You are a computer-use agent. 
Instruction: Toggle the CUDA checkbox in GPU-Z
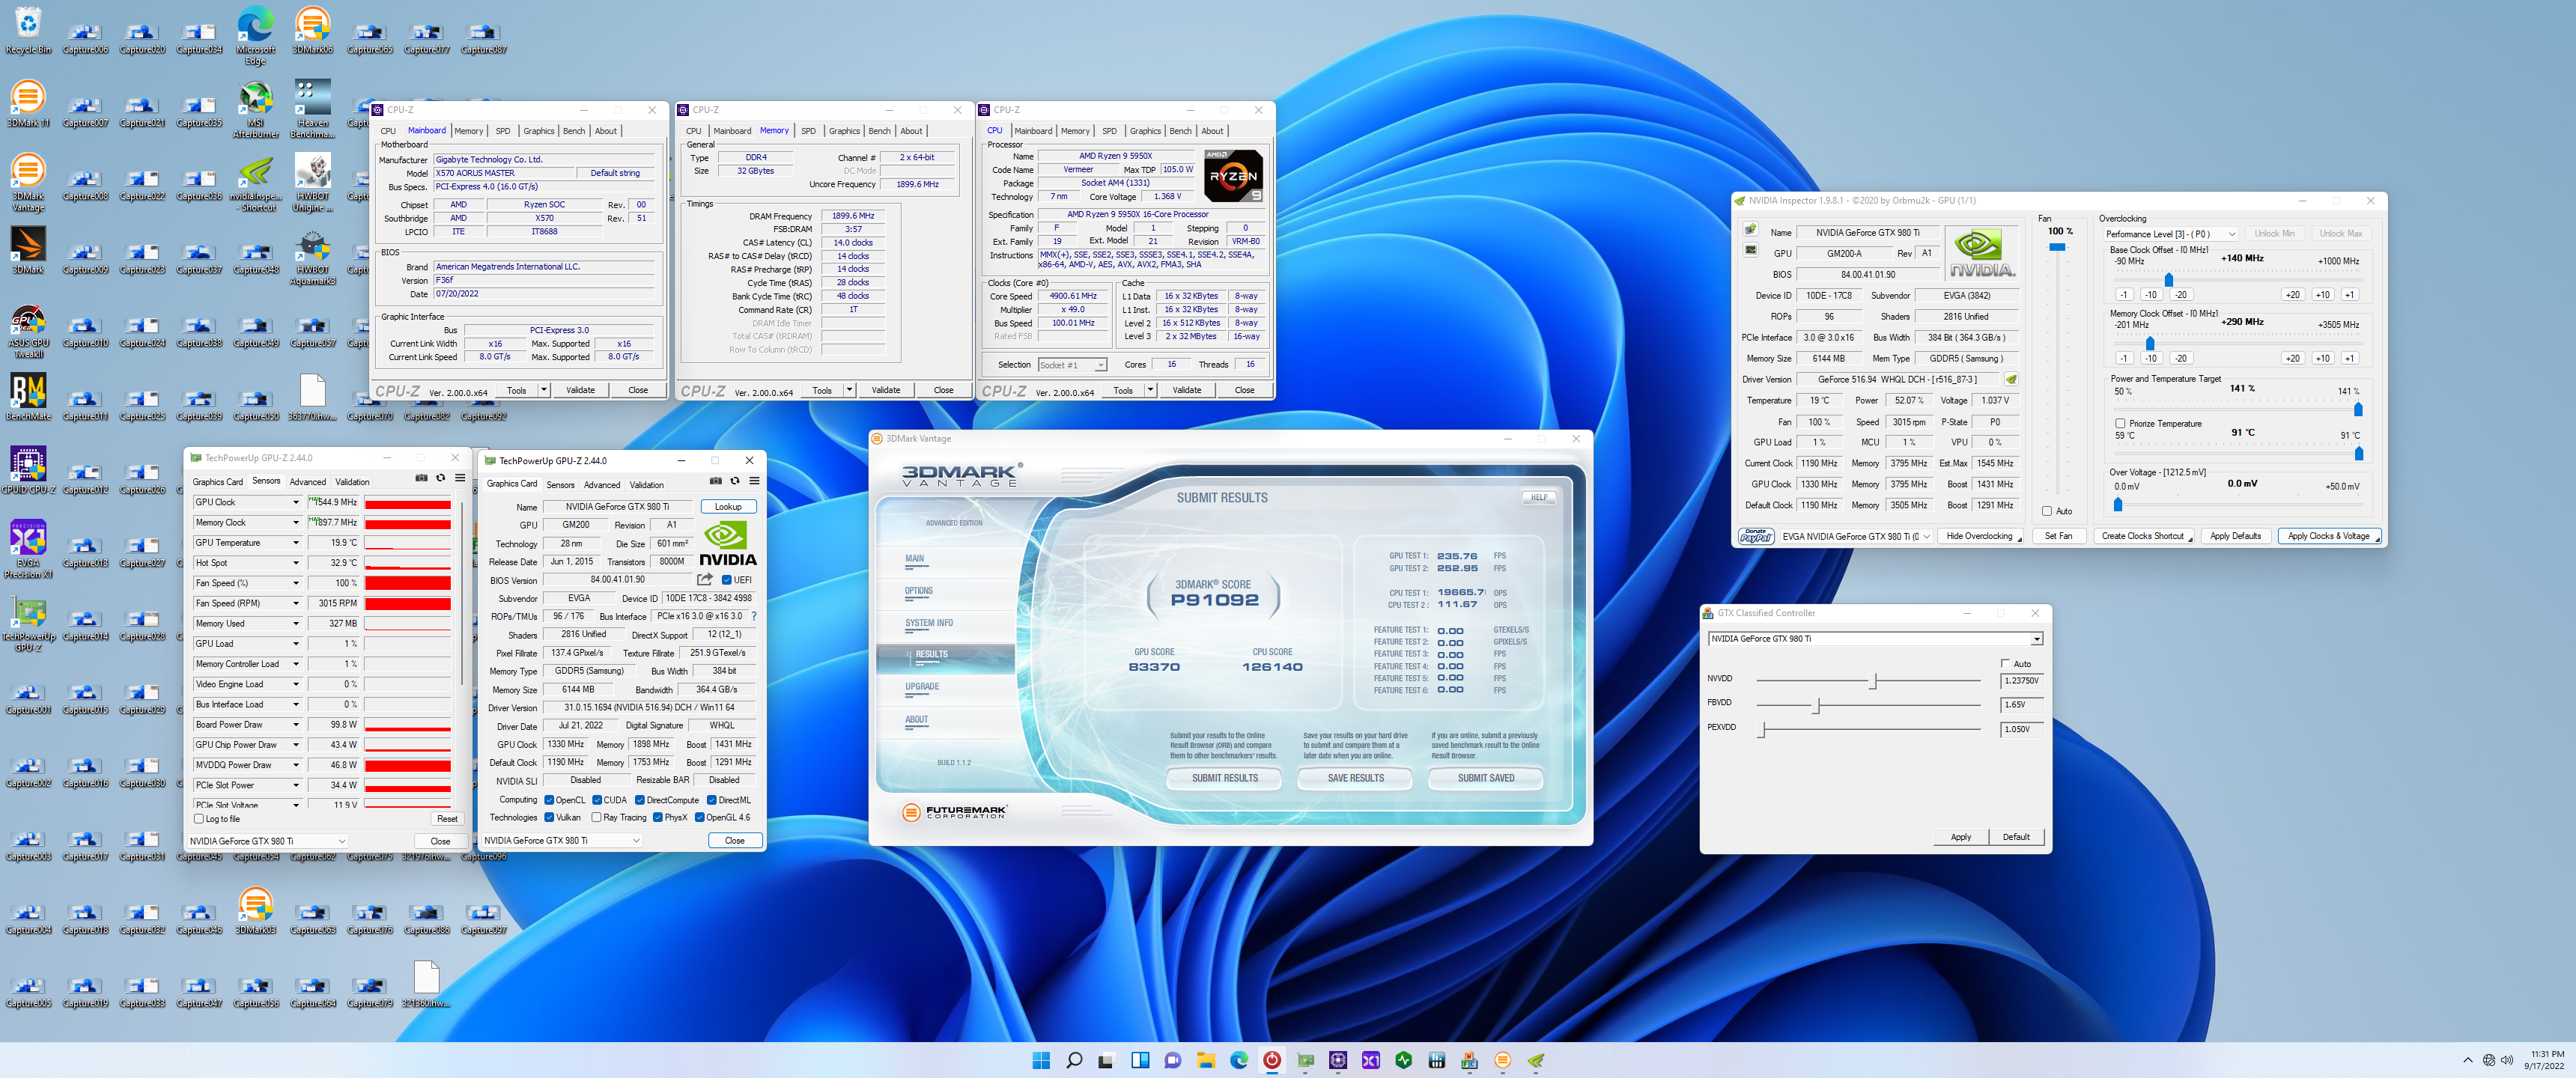(597, 800)
